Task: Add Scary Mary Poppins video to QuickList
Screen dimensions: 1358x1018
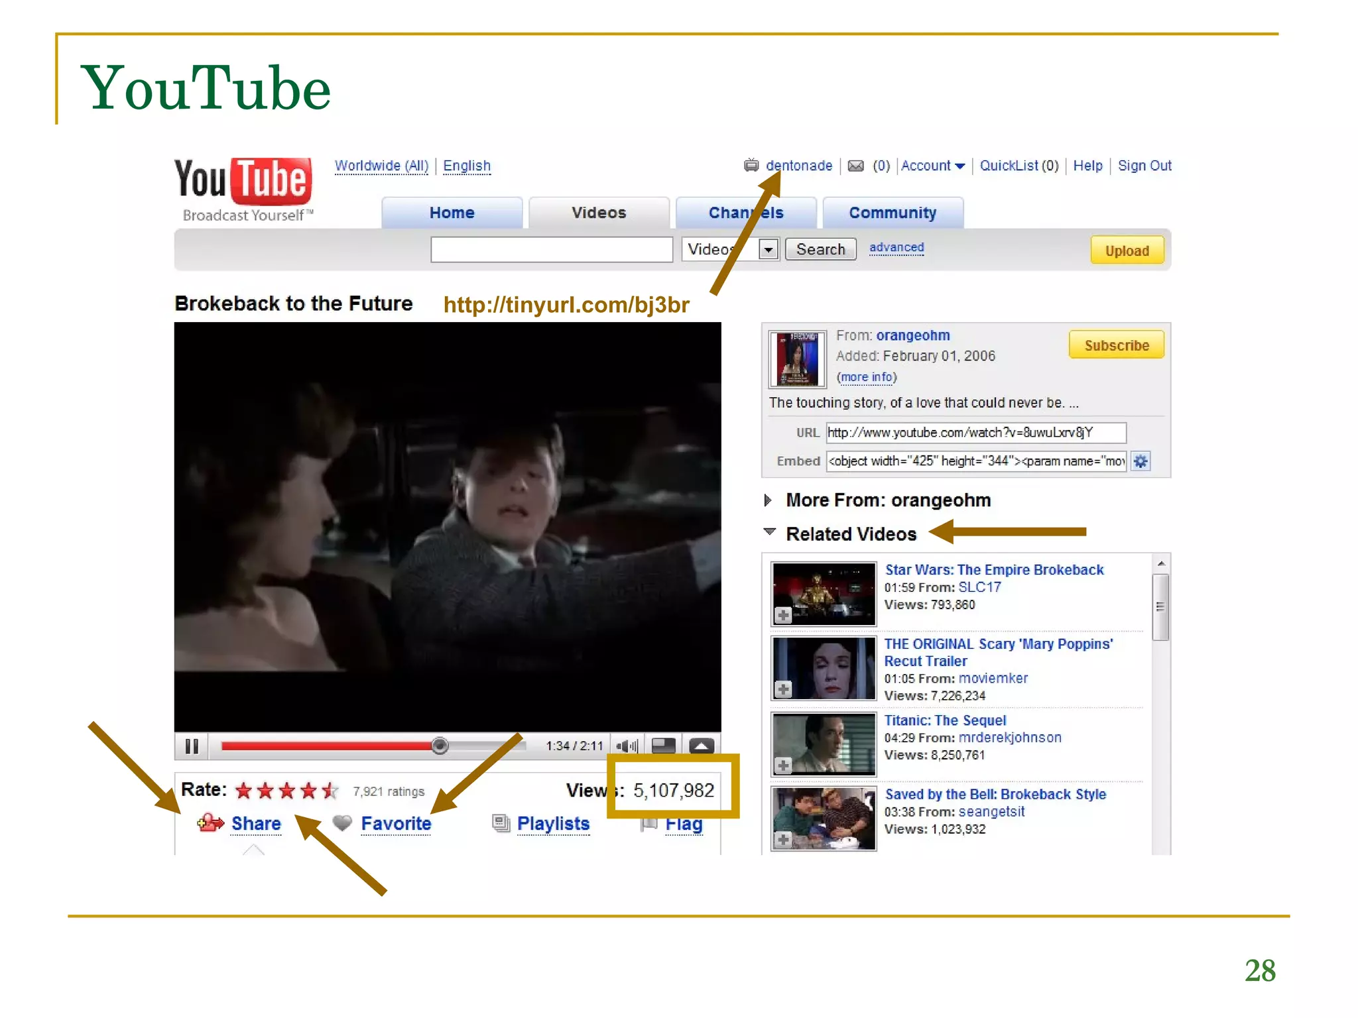Action: pos(783,690)
